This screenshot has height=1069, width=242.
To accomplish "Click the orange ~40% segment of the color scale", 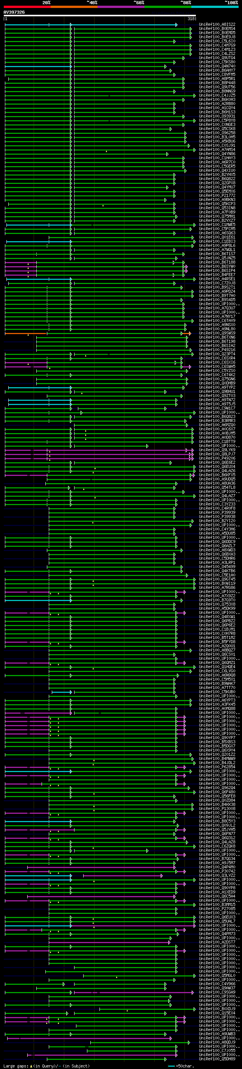I will click(x=74, y=7).
